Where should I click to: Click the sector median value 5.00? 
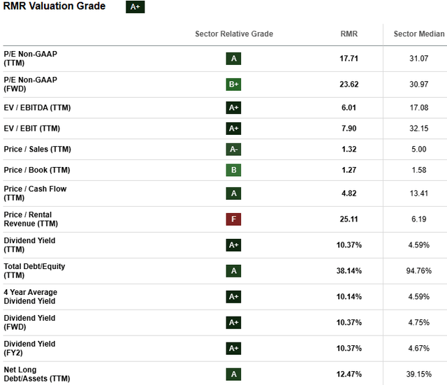tap(419, 149)
